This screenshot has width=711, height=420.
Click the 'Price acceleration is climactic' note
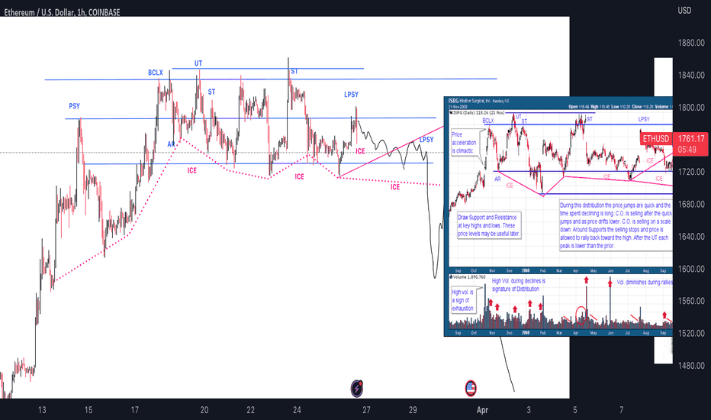coord(464,143)
